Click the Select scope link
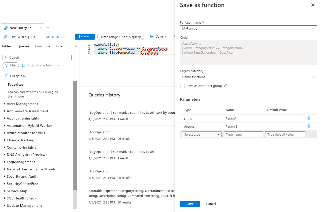This screenshot has width=322, height=212. (x=55, y=37)
